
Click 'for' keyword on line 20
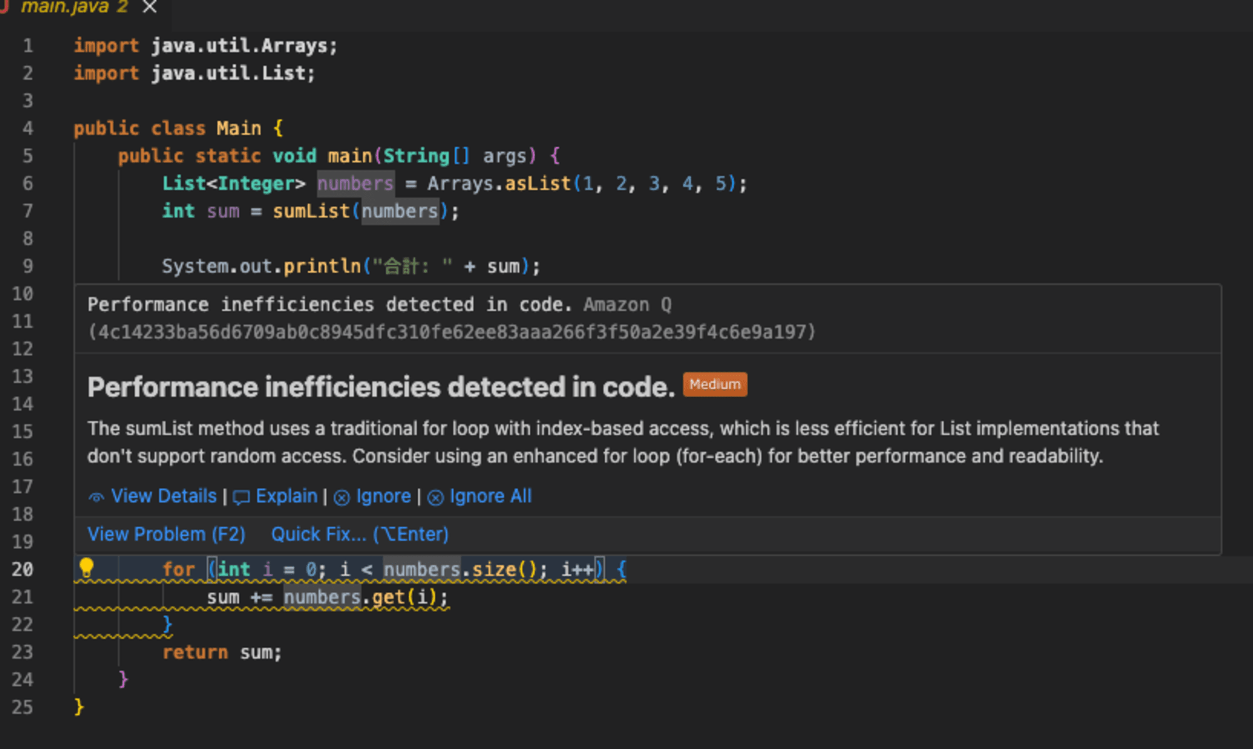(179, 569)
